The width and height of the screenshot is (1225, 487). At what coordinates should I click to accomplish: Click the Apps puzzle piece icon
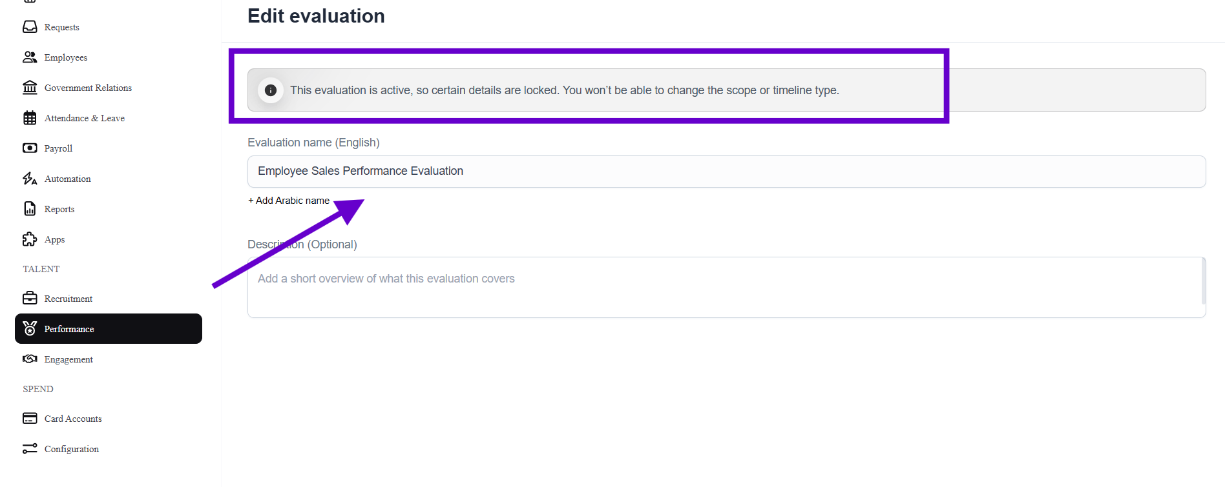click(x=30, y=239)
